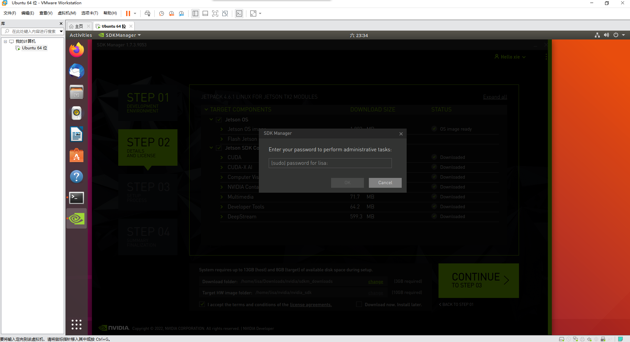Open the 虚拟机(M) menu
Image resolution: width=630 pixels, height=342 pixels.
67,13
